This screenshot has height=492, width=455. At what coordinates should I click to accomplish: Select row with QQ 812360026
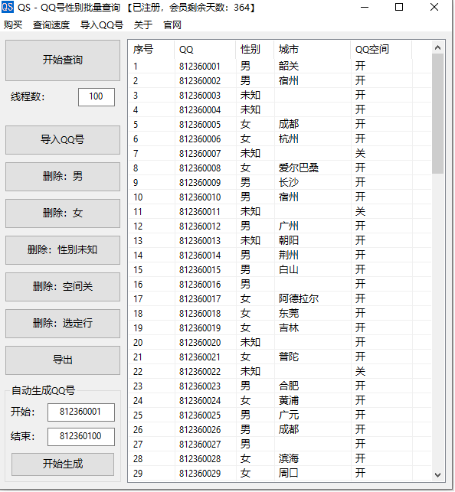280,430
